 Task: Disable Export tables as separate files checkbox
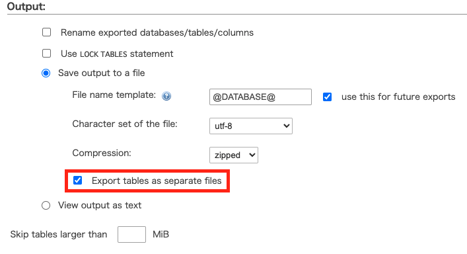point(78,181)
